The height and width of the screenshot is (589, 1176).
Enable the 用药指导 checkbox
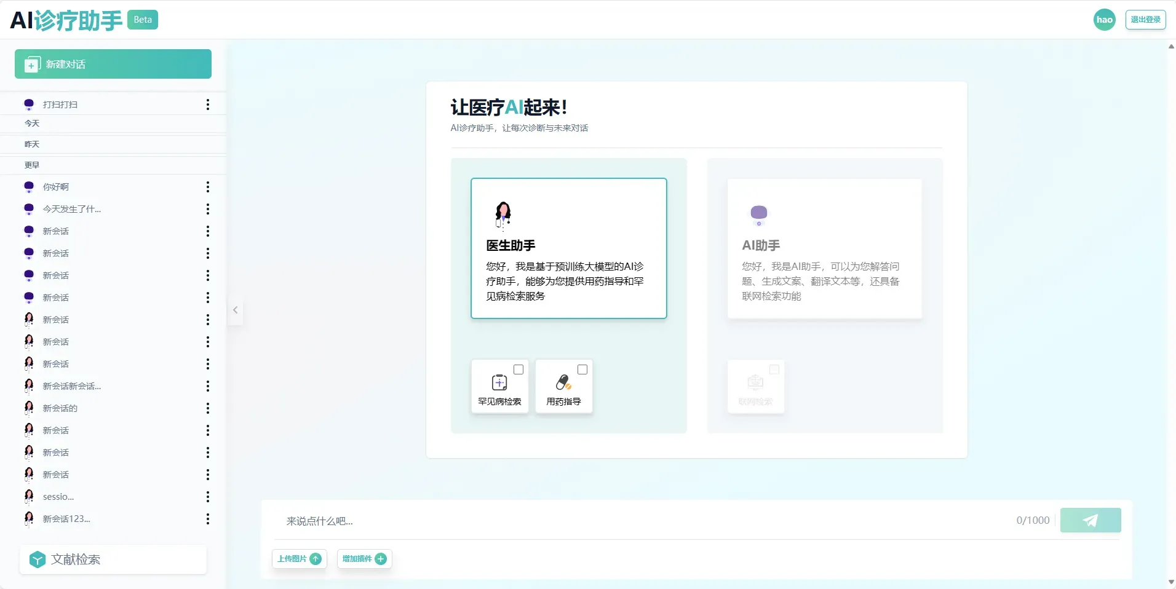(x=582, y=370)
